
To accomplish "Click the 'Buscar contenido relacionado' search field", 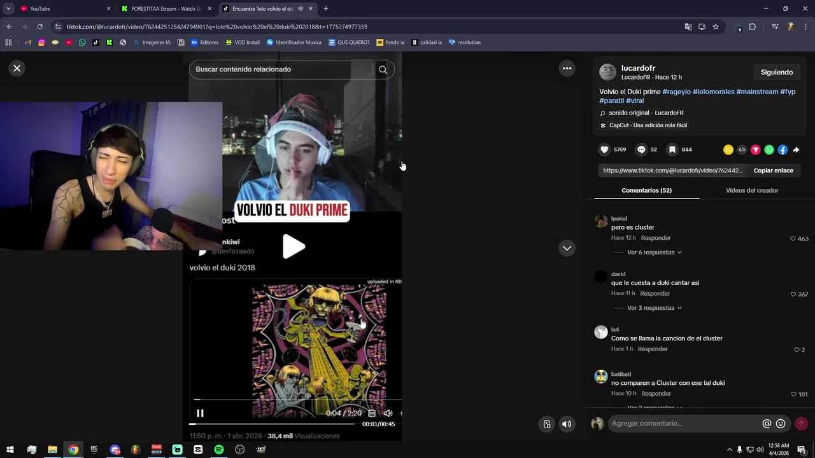I will point(281,69).
